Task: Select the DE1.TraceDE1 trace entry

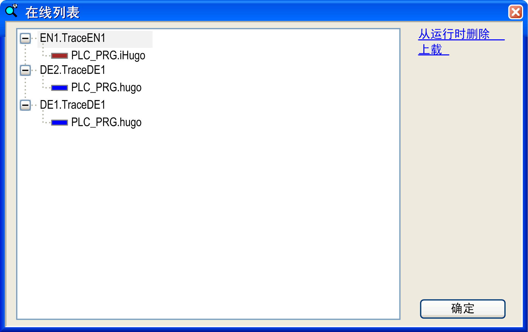Action: [x=73, y=105]
